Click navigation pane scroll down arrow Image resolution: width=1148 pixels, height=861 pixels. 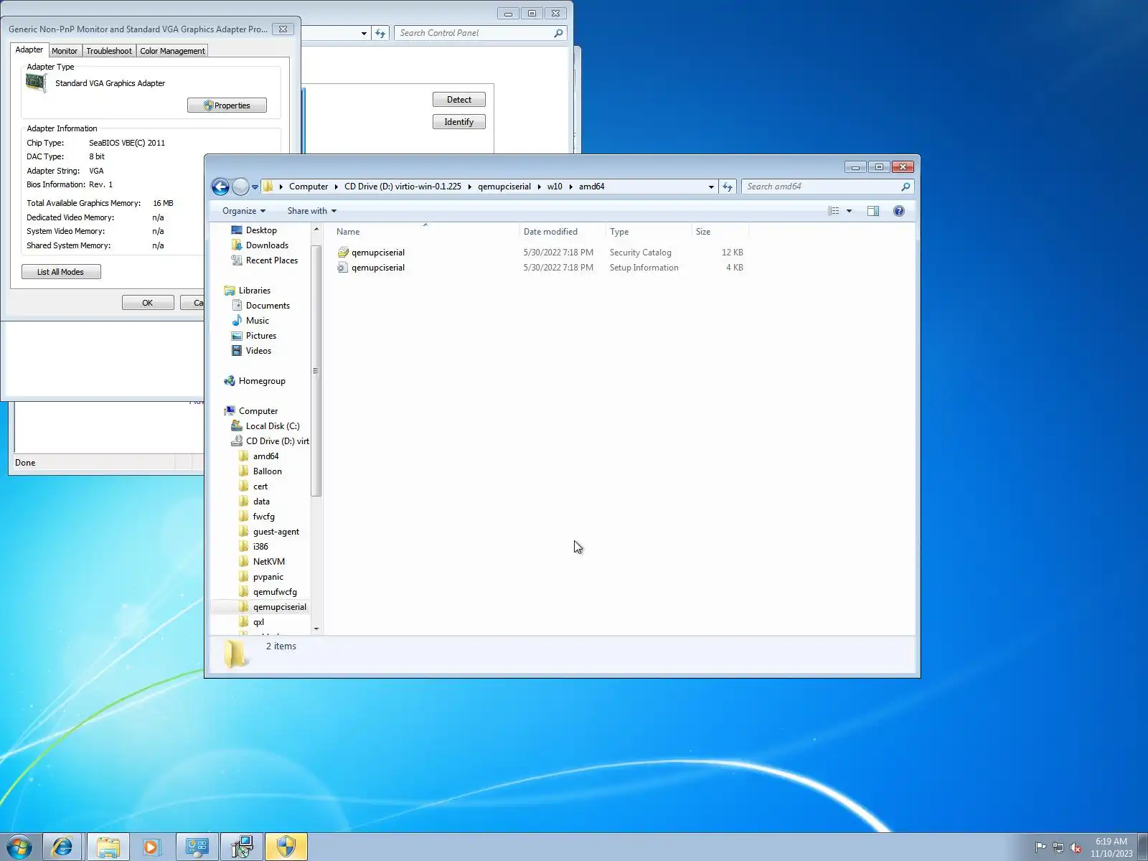pos(316,629)
